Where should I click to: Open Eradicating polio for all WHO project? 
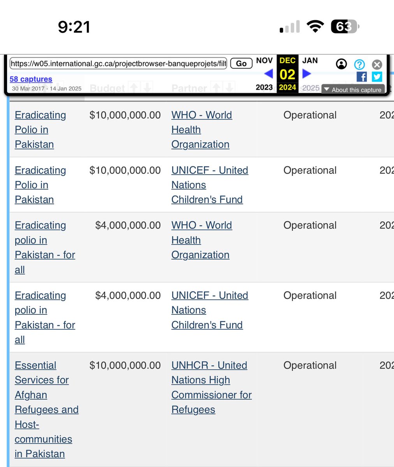click(x=45, y=248)
